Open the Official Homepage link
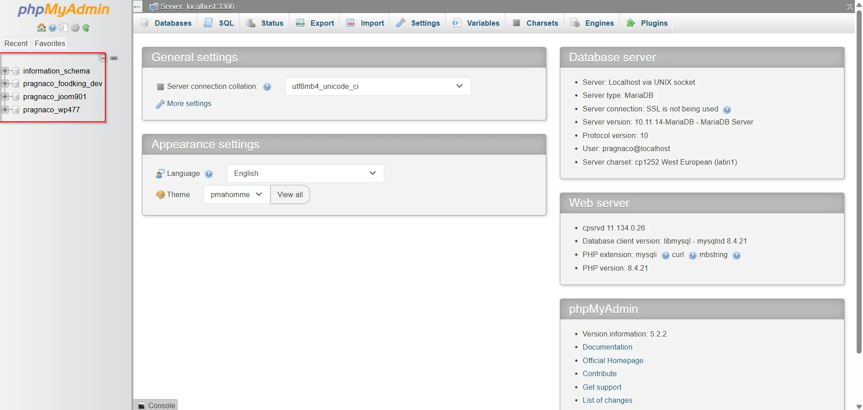863x410 pixels. (613, 361)
